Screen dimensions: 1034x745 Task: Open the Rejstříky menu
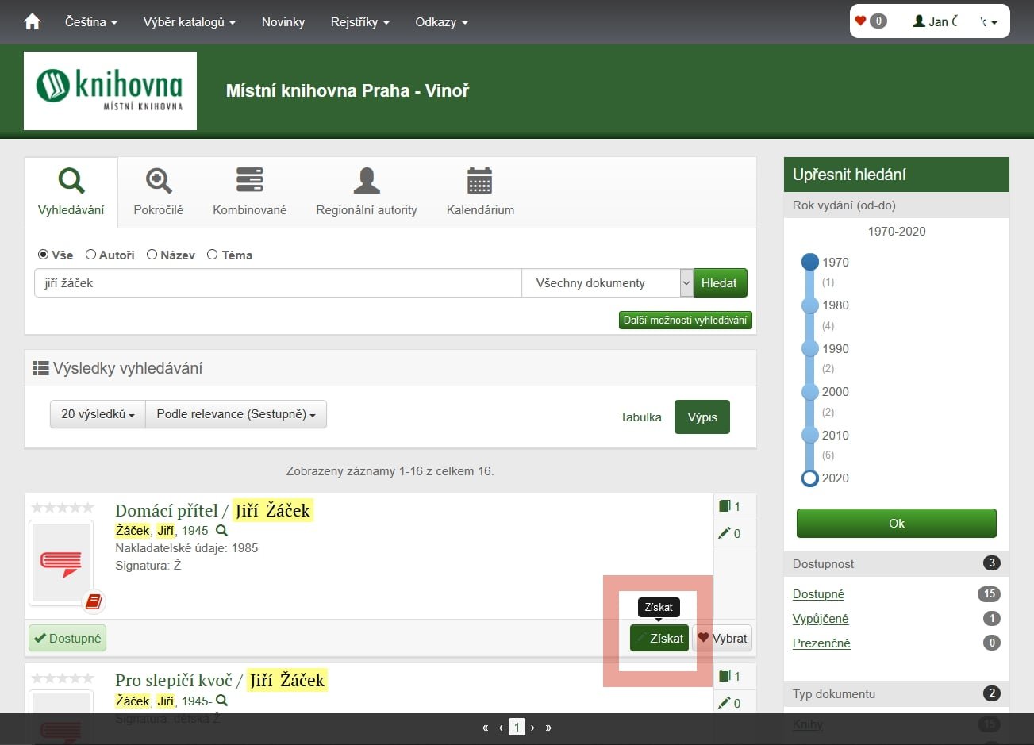pos(359,22)
